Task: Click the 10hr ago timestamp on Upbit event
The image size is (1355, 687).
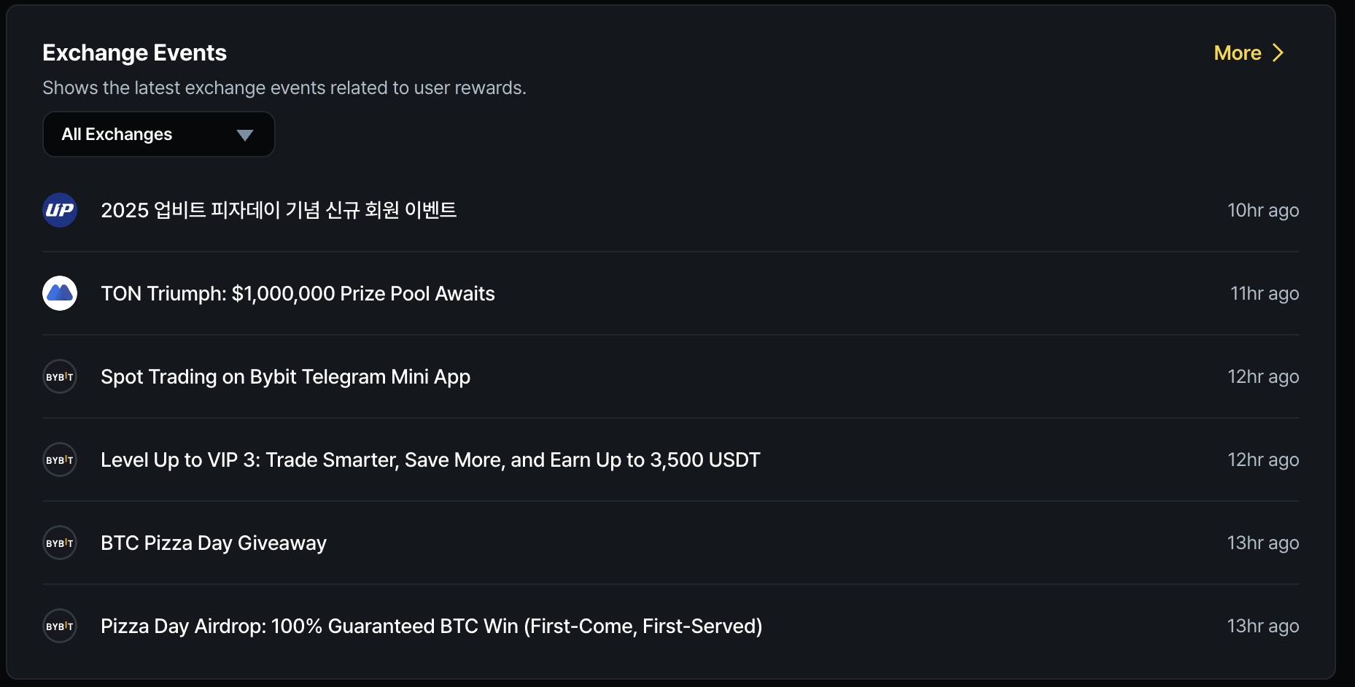Action: tap(1264, 210)
